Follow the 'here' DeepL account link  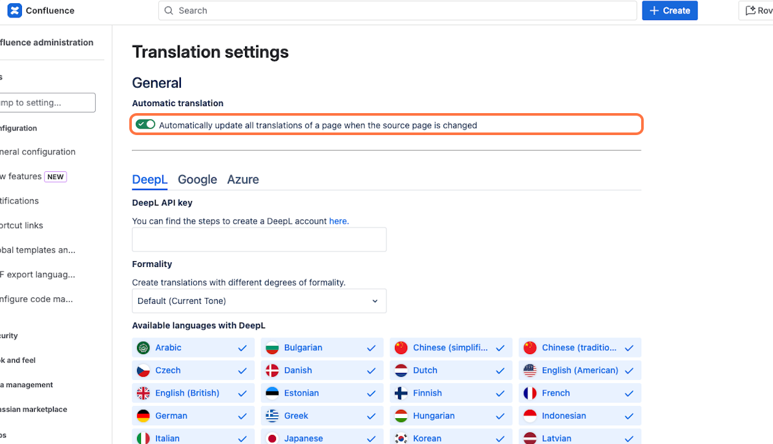point(338,221)
